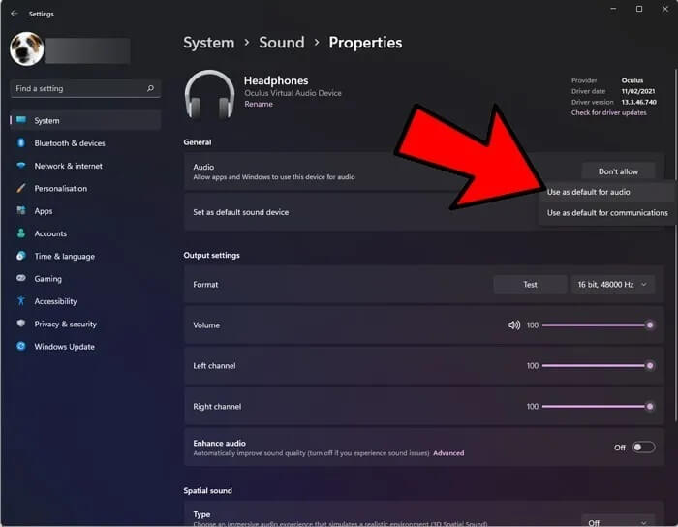678x527 pixels.
Task: Open Time & language settings
Action: tap(85, 256)
